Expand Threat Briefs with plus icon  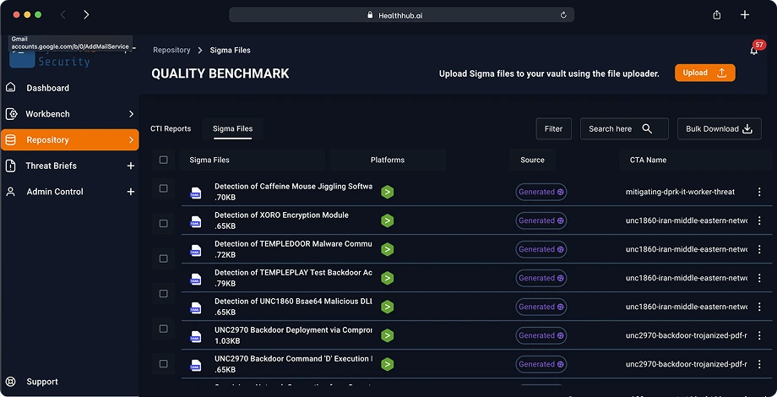tap(131, 166)
